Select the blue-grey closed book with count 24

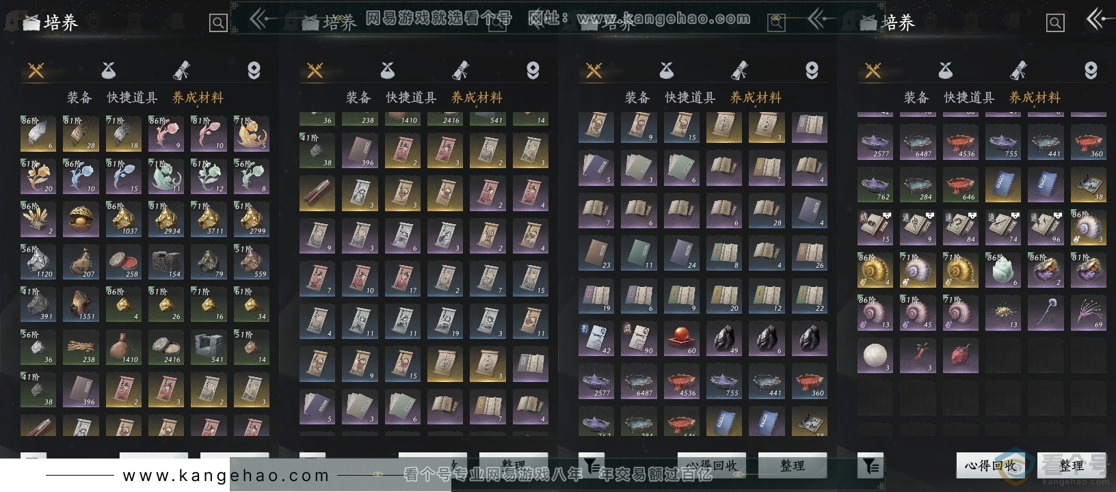682,254
